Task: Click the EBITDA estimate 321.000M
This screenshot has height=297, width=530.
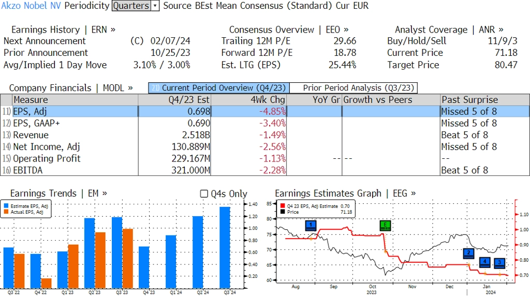Action: click(x=190, y=170)
